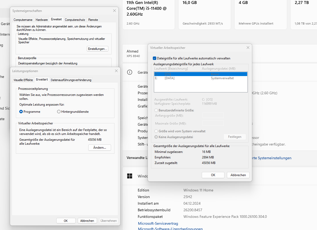Click the Übernehmen button in Leistungsoptionen
The image size is (317, 230).
(x=109, y=221)
